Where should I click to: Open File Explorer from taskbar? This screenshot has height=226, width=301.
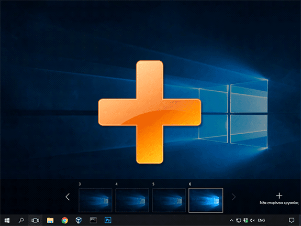pos(50,220)
